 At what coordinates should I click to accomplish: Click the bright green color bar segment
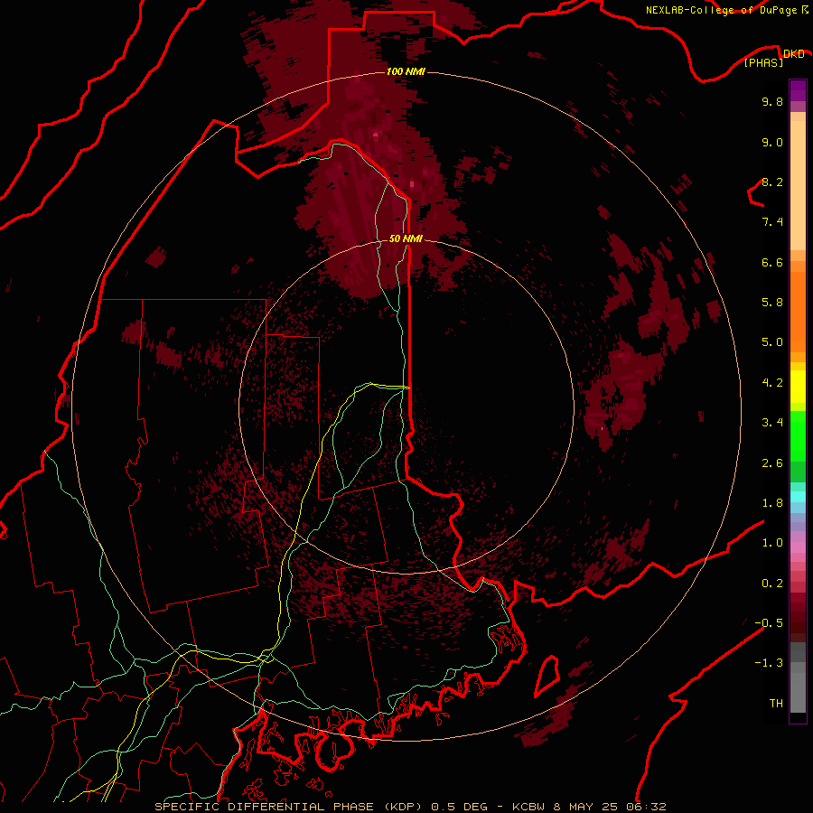tap(798, 436)
